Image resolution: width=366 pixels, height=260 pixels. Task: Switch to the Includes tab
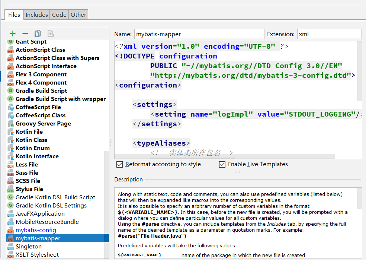click(37, 15)
